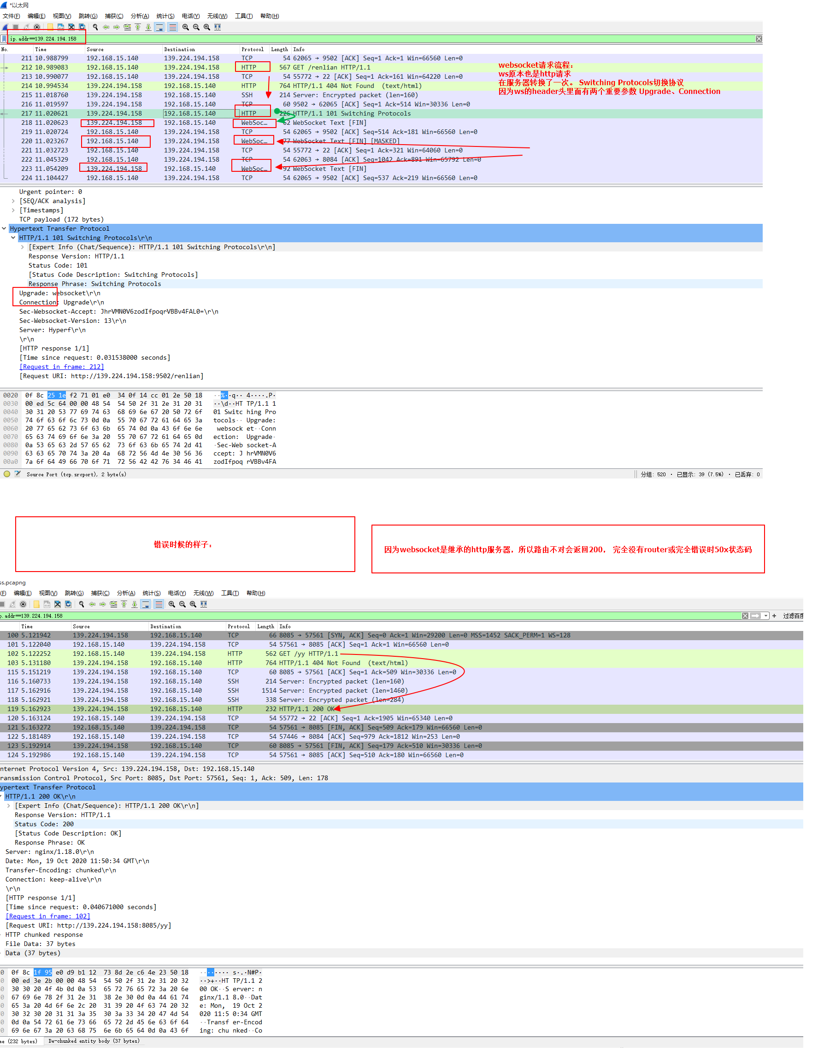Click the 过滤百度 filter shortcut button
The image size is (818, 1051).
point(793,616)
